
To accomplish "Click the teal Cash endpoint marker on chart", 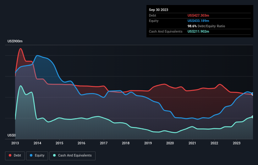I will click(252, 117).
